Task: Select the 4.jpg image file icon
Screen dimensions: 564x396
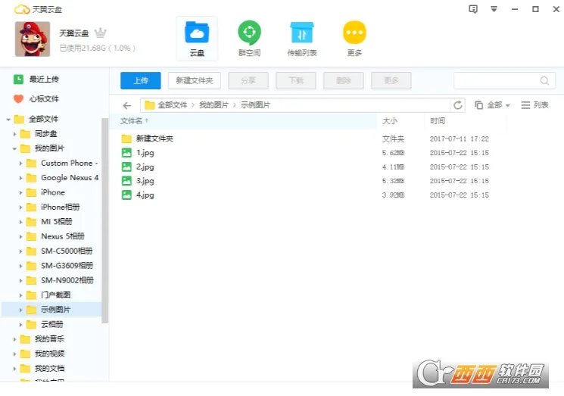Action: (126, 195)
